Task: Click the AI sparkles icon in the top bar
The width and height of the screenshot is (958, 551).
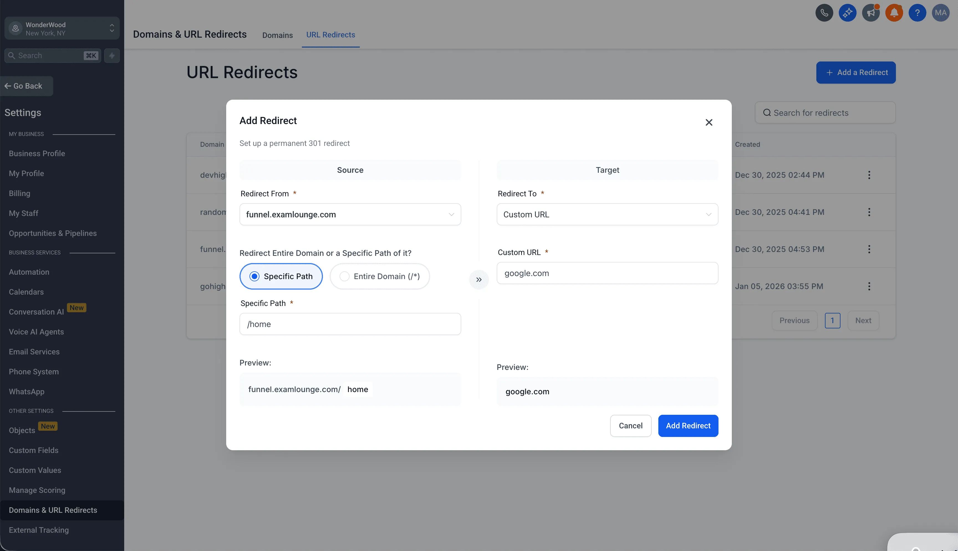Action: (x=847, y=12)
